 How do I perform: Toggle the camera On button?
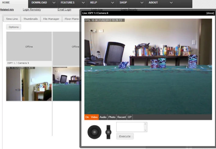click(x=87, y=117)
